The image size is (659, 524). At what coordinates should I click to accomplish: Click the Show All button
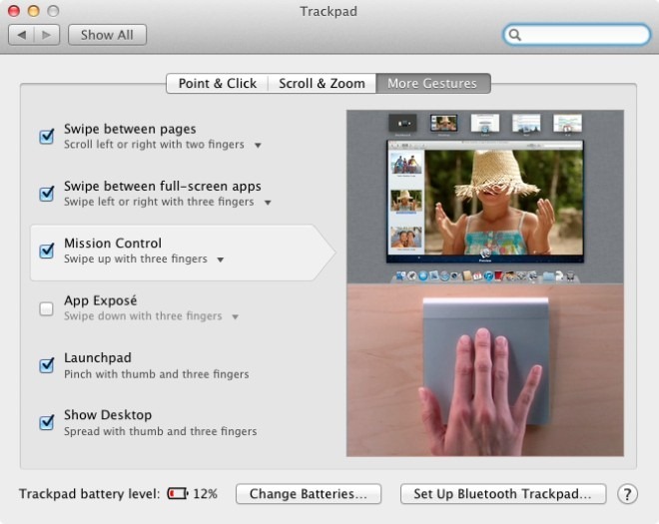click(x=107, y=35)
